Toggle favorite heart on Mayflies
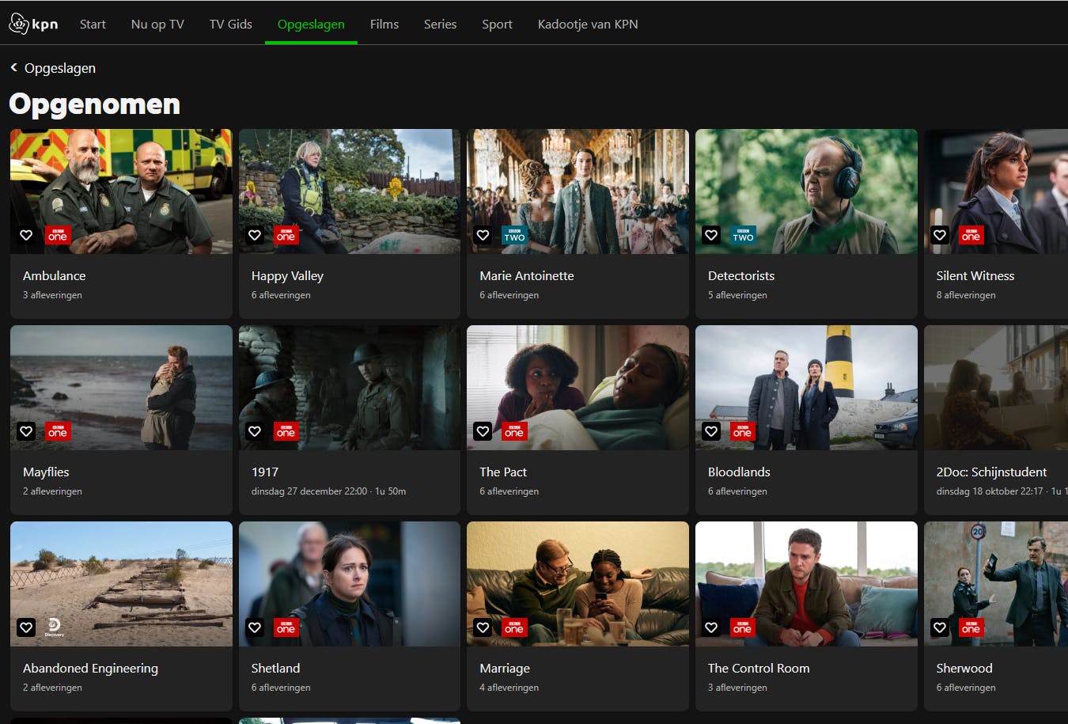Screen dimensions: 1068x724 click(26, 431)
